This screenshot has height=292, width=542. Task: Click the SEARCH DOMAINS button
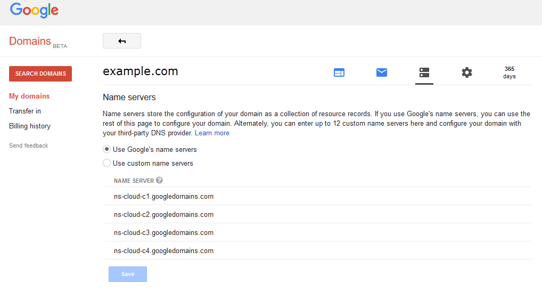[40, 74]
